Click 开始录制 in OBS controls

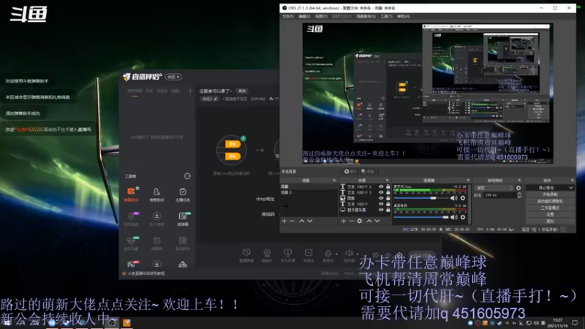pyautogui.click(x=550, y=194)
